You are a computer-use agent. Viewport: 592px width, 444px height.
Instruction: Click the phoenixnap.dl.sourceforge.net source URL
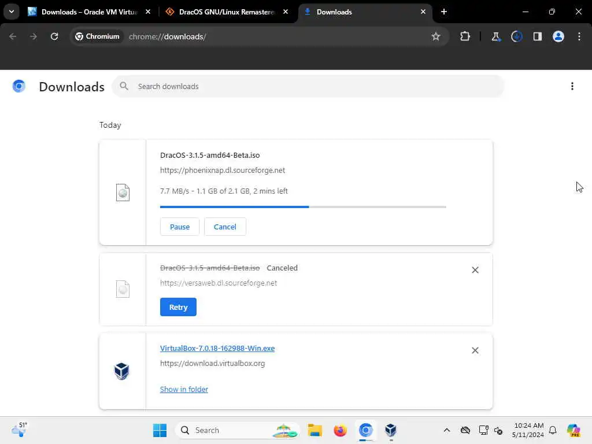coord(223,170)
